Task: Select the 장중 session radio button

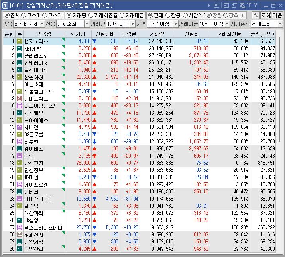Action: pos(168,15)
